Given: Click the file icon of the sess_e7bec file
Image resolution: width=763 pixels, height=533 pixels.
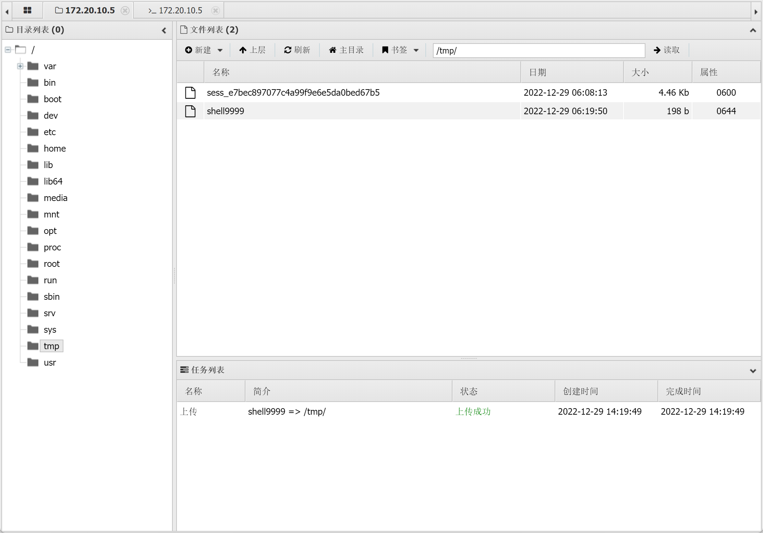Looking at the screenshot, I should pos(190,93).
